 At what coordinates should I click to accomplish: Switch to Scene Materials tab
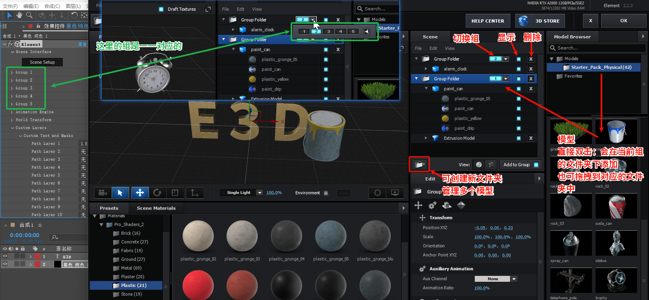pyautogui.click(x=156, y=208)
